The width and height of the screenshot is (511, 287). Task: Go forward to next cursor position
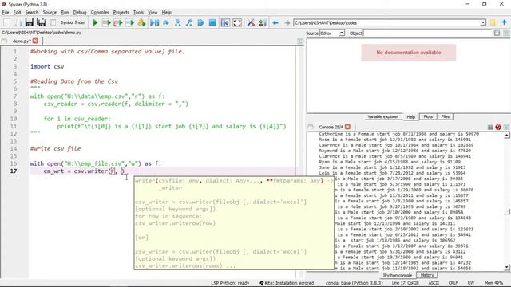287,22
